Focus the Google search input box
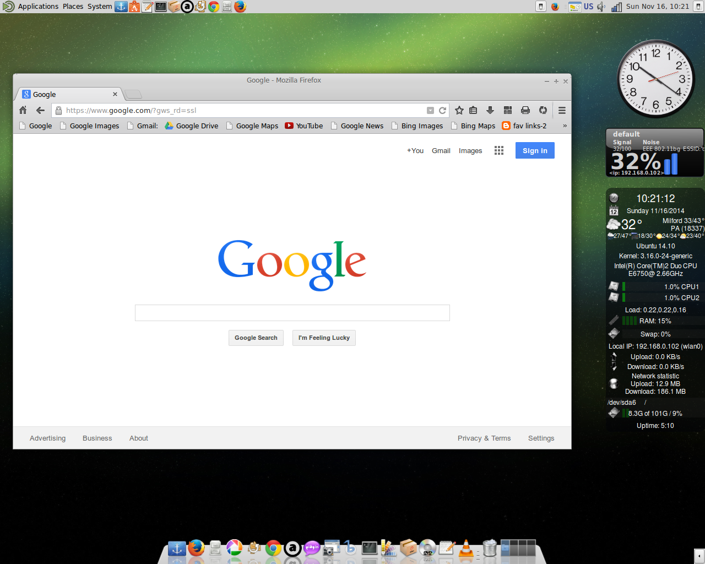The image size is (705, 564). tap(292, 313)
